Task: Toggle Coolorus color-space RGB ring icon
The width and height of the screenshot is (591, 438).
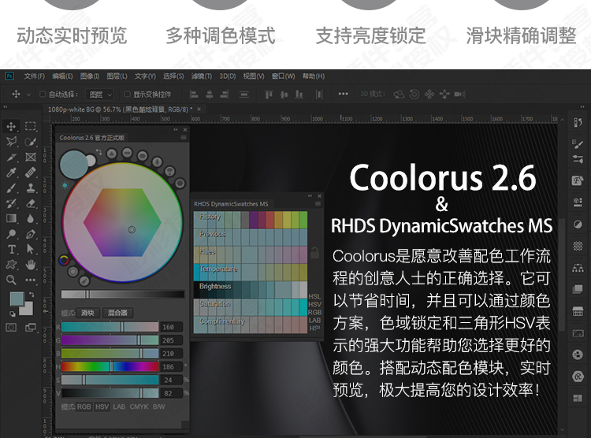Action: 64,260
